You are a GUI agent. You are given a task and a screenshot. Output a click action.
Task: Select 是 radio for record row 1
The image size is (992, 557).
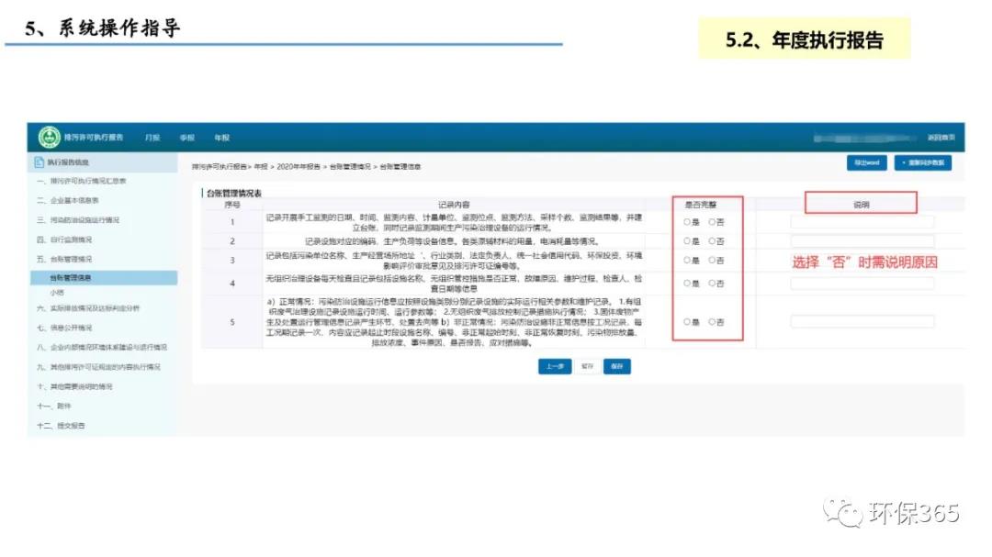(687, 222)
